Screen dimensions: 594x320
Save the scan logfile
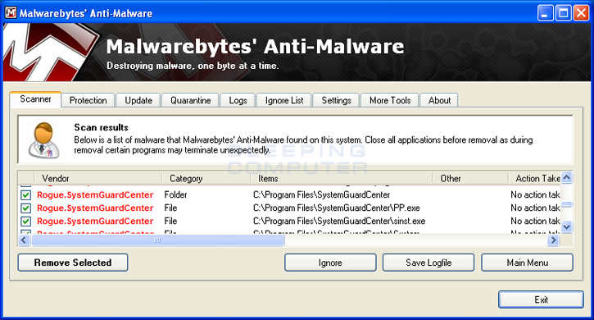pos(428,263)
